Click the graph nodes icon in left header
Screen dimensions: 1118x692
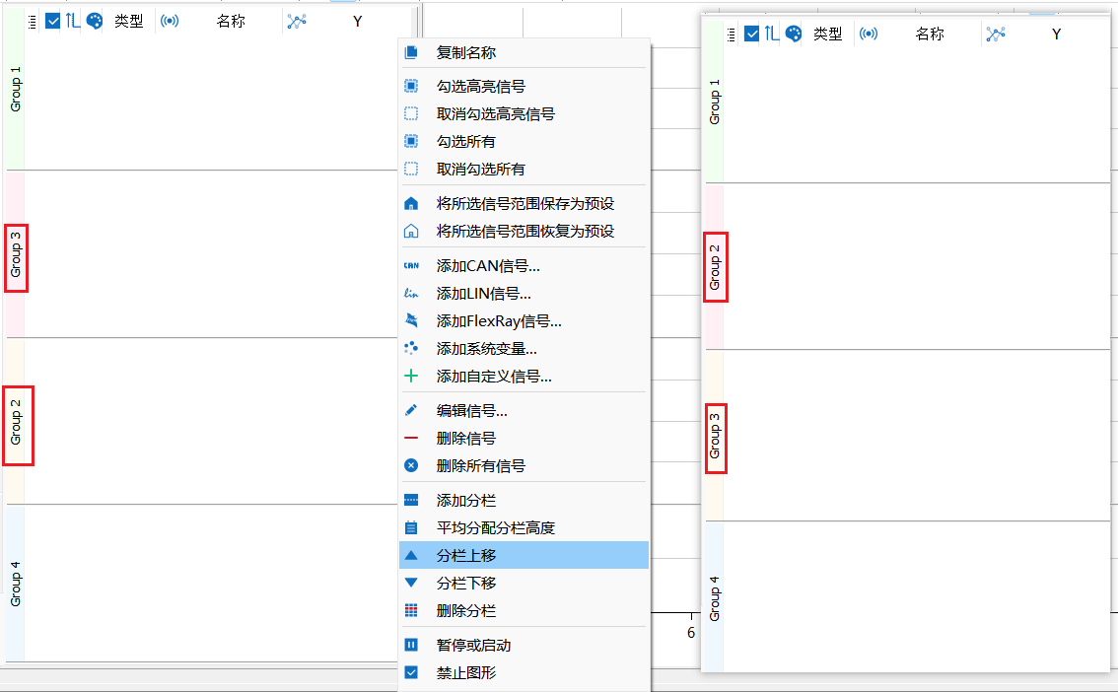pos(297,22)
